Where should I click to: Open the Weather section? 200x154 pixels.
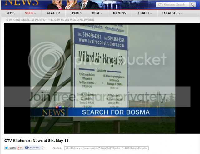tap(53, 13)
